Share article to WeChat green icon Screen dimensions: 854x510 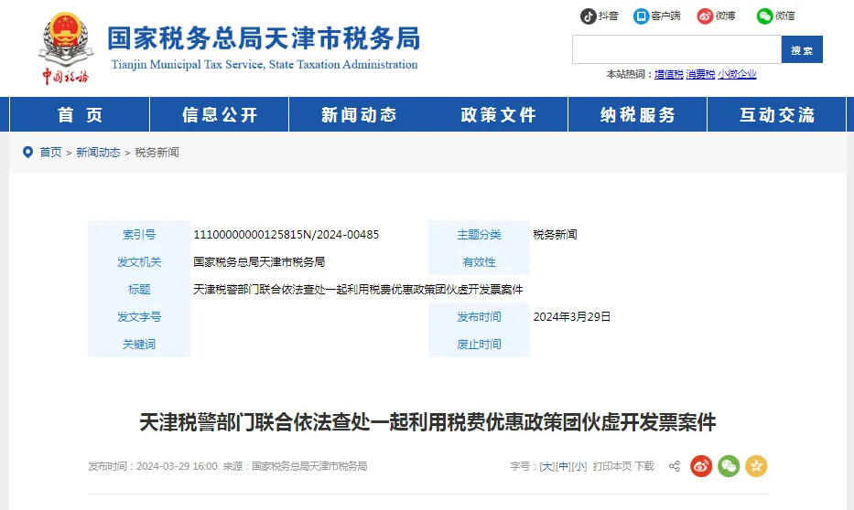729,466
